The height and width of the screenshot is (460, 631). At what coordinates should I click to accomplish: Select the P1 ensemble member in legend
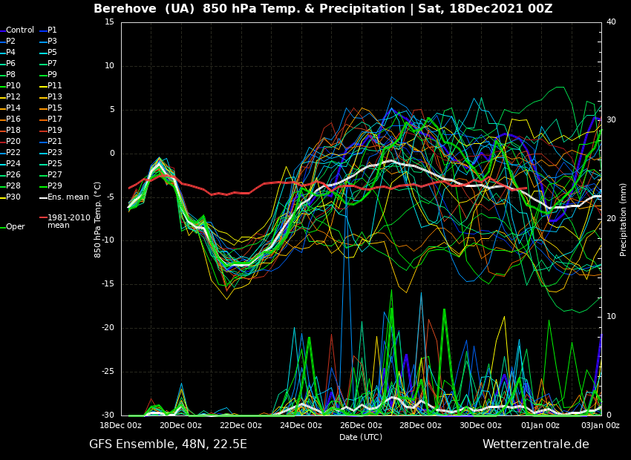52,30
